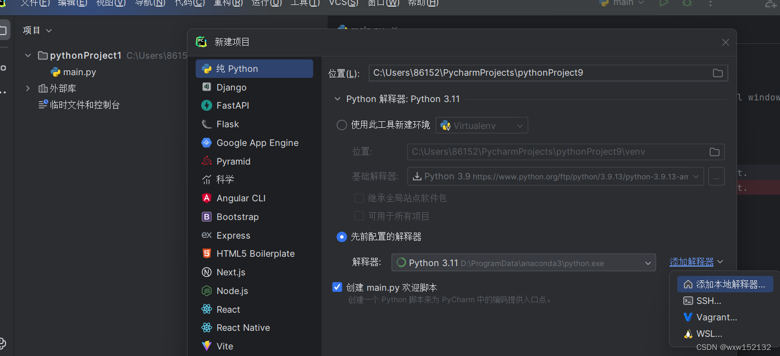Debug main with the bug icon

(x=687, y=3)
